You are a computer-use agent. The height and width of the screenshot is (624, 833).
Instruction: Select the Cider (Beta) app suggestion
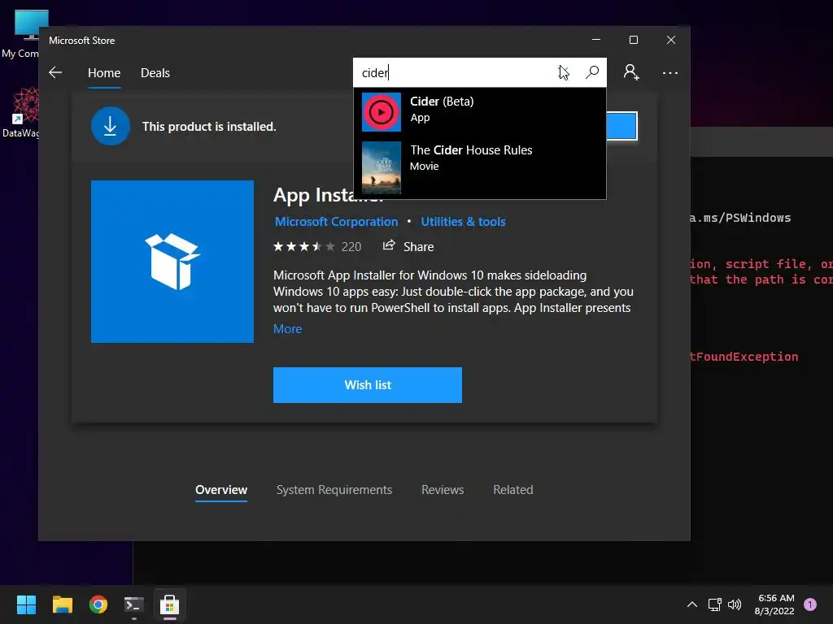[480, 111]
